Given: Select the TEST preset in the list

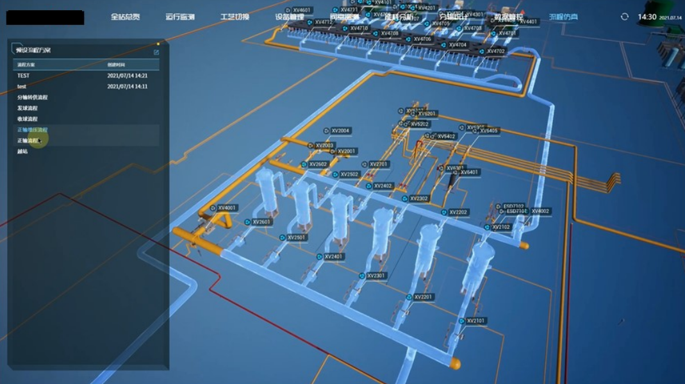Looking at the screenshot, I should [x=24, y=76].
